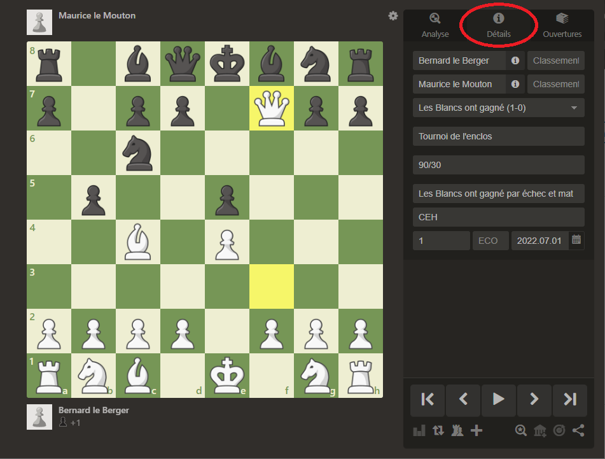Click info icon next to Maurice le Mouton
Image resolution: width=605 pixels, height=459 pixels.
(515, 84)
